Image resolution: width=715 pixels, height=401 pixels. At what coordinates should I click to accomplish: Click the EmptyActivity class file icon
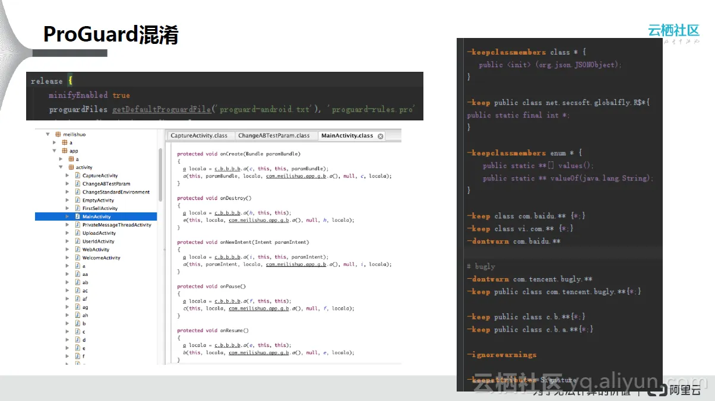click(77, 200)
